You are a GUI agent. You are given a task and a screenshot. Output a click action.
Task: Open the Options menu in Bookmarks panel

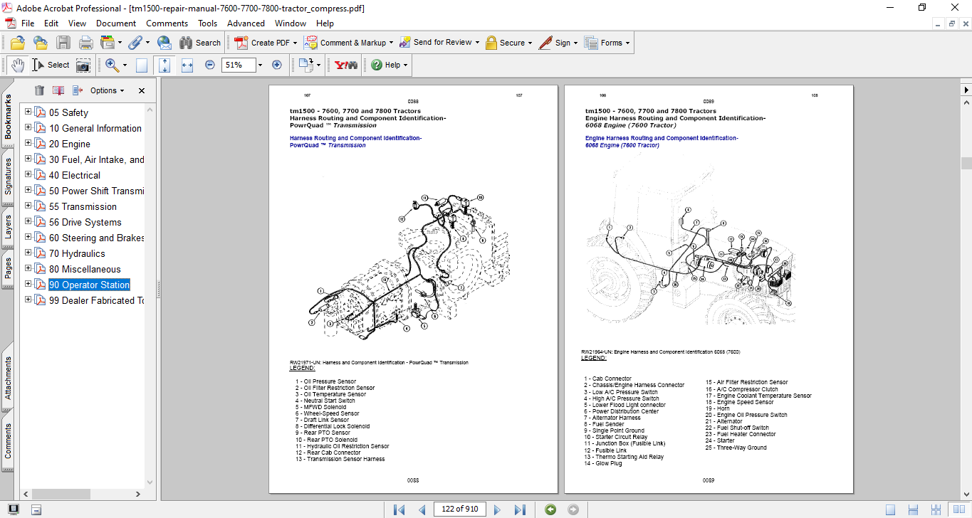click(105, 90)
